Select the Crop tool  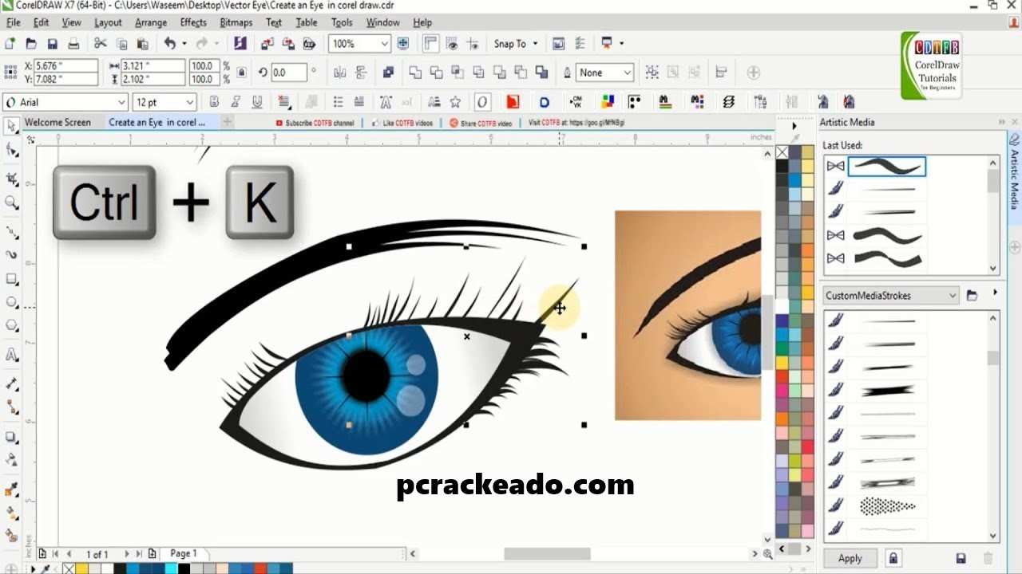[x=11, y=178]
